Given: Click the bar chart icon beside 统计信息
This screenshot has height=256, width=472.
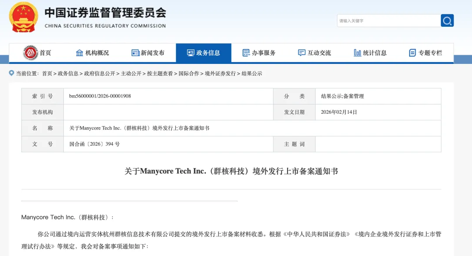Looking at the screenshot, I should click(x=357, y=53).
